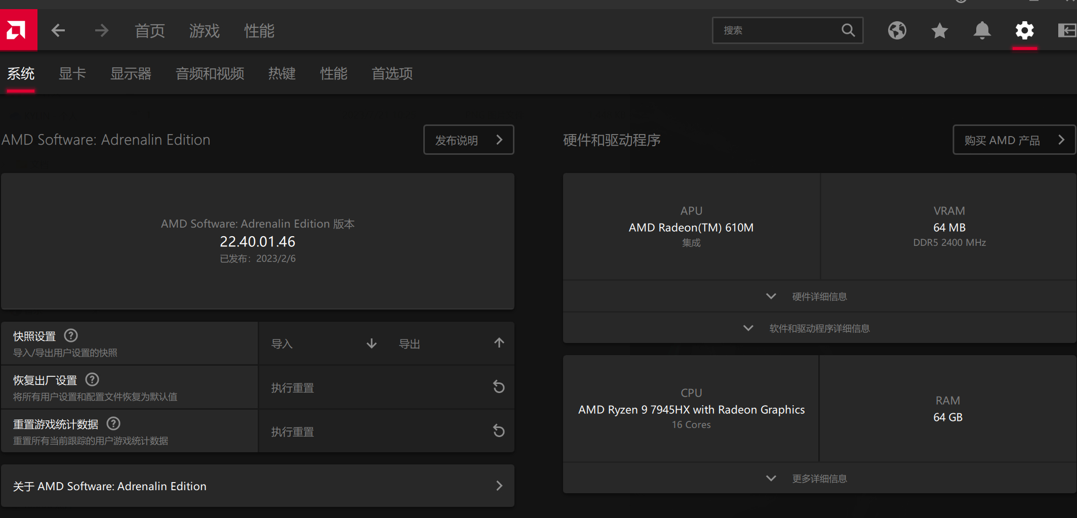
Task: Click AMD Radeon(TM) 610M text
Action: click(x=691, y=228)
